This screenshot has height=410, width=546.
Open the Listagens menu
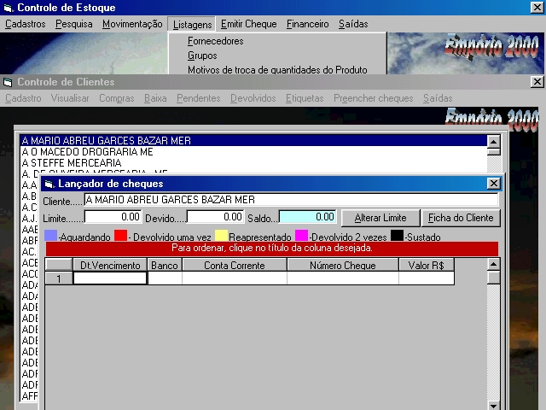[x=190, y=24]
